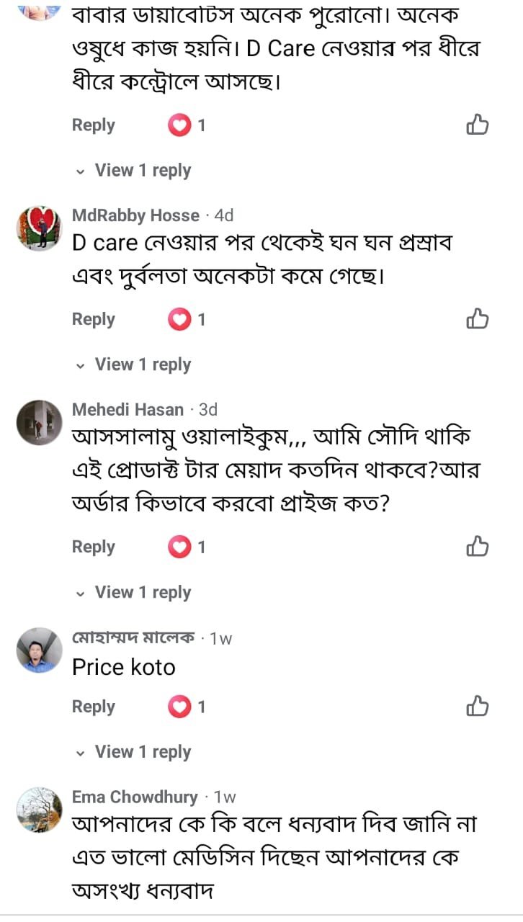
Task: Expand 'View 1 reply' under Mehedi Hasan's comment
Action: (x=143, y=592)
